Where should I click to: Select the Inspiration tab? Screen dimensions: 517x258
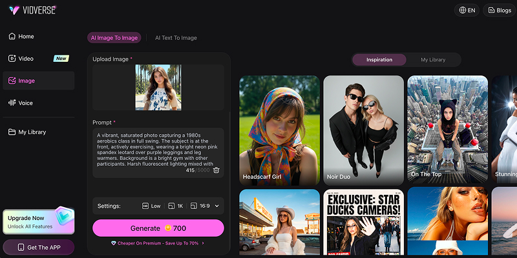tap(379, 60)
